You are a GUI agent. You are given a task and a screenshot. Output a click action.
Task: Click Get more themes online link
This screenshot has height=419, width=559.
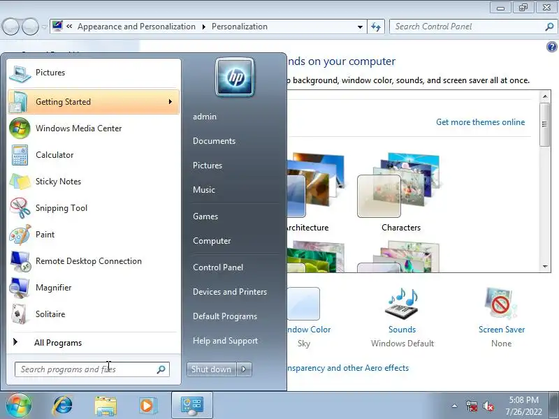coord(480,122)
